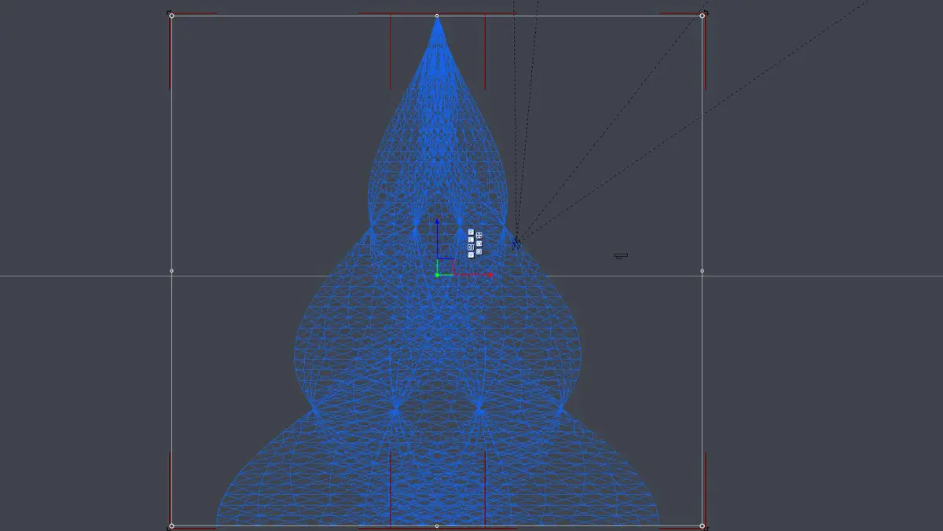The height and width of the screenshot is (531, 943).
Task: Click the small "L" gizmo icon
Action: coord(471,240)
